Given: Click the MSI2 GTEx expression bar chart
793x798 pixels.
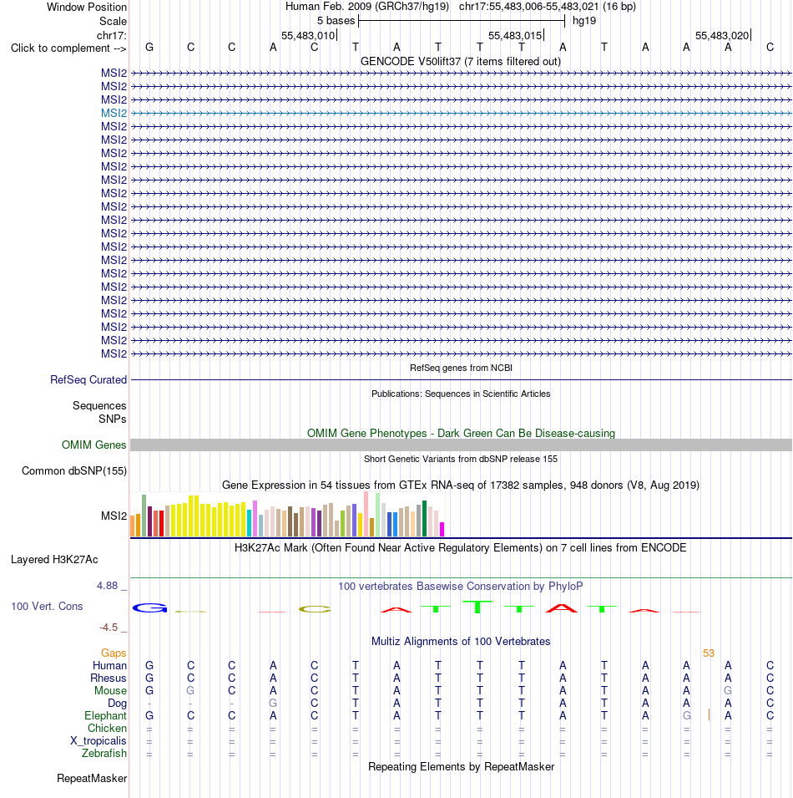Looking at the screenshot, I should click(x=288, y=514).
